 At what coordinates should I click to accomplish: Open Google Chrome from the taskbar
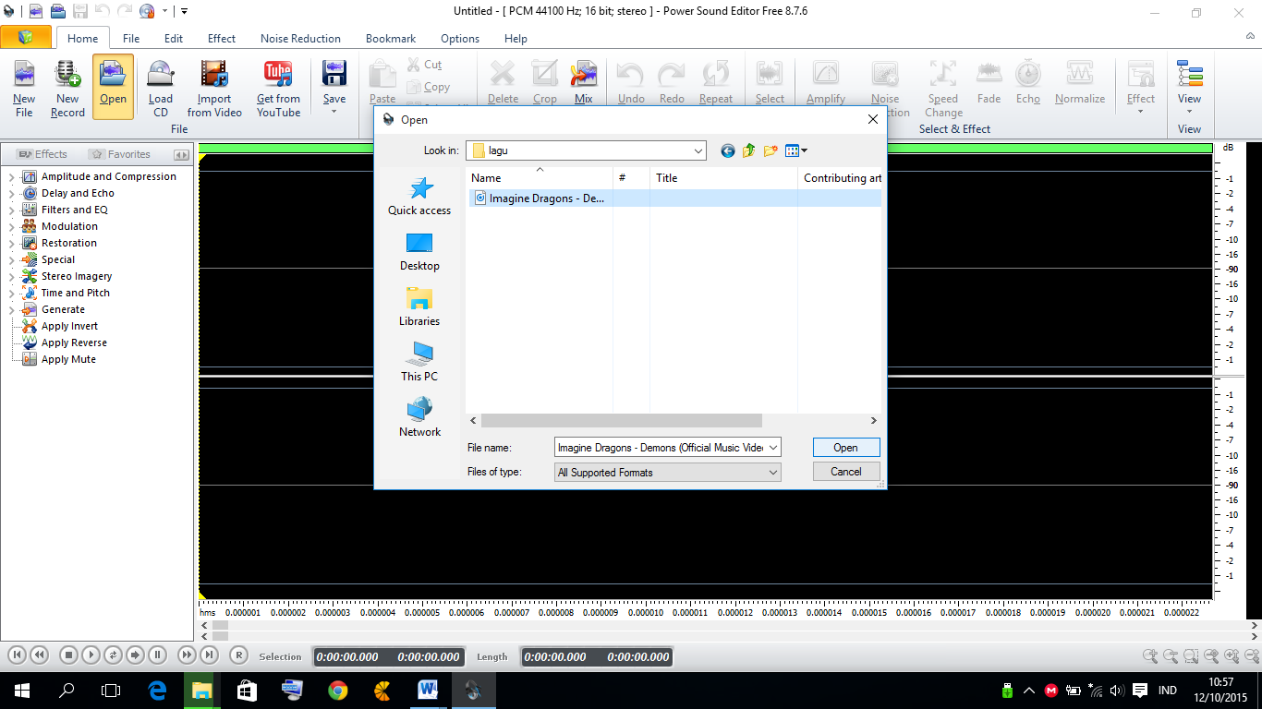click(x=337, y=690)
